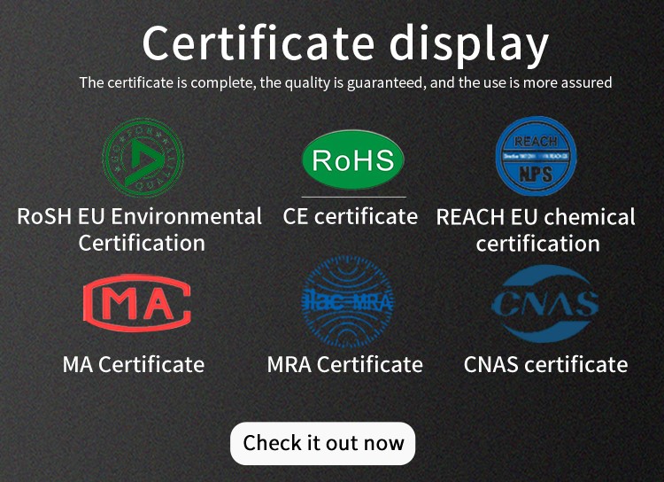Click the red MA logo
The height and width of the screenshot is (482, 664).
click(136, 303)
